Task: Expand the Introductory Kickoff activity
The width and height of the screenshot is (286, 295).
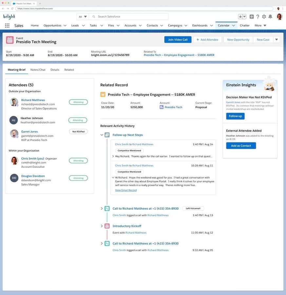Action: pos(102,226)
